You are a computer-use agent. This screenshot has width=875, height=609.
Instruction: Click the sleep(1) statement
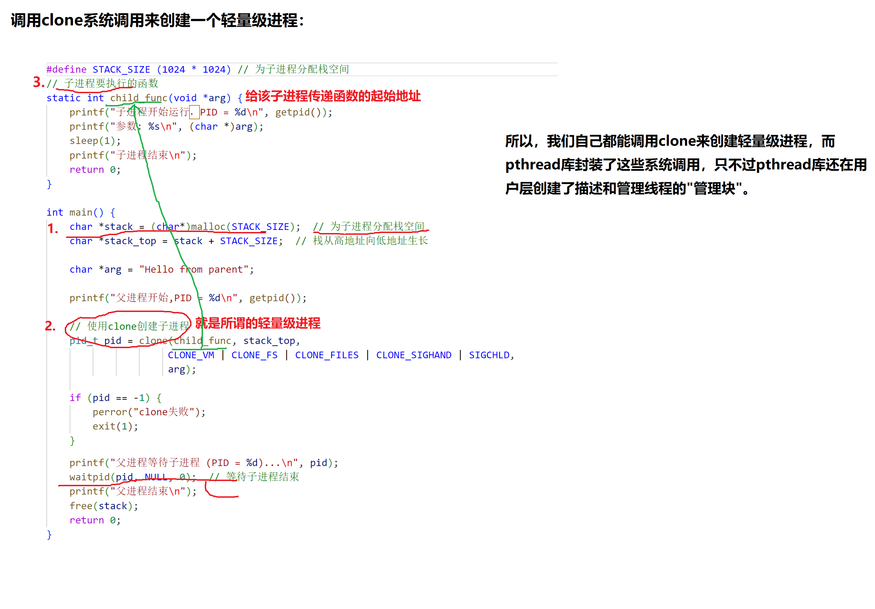coord(95,141)
